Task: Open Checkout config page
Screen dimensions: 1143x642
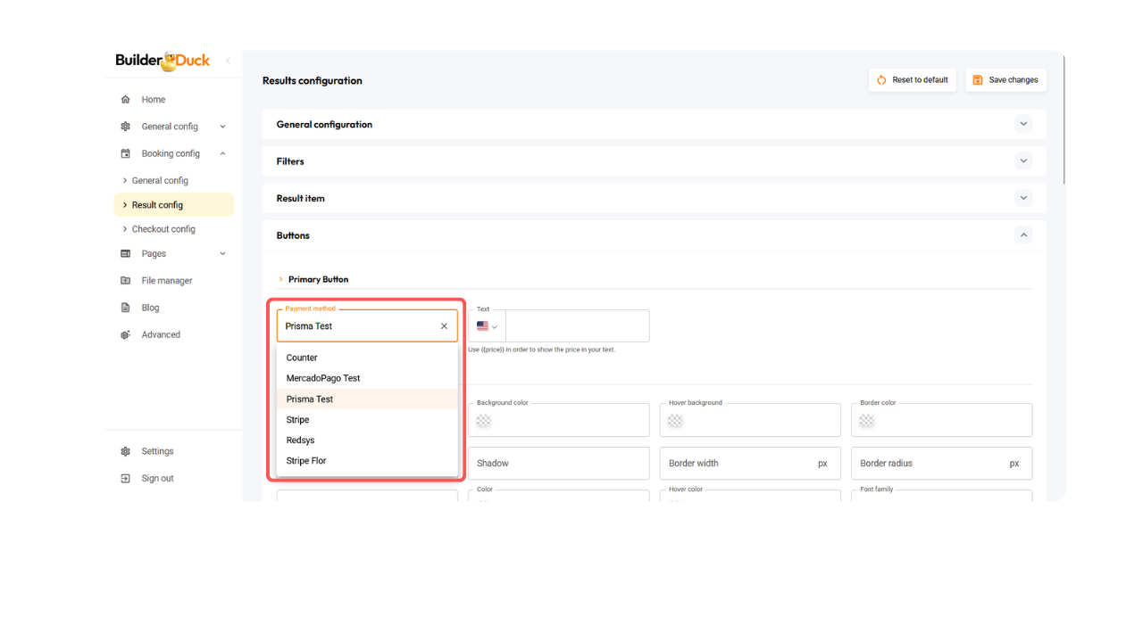Action: [x=163, y=229]
